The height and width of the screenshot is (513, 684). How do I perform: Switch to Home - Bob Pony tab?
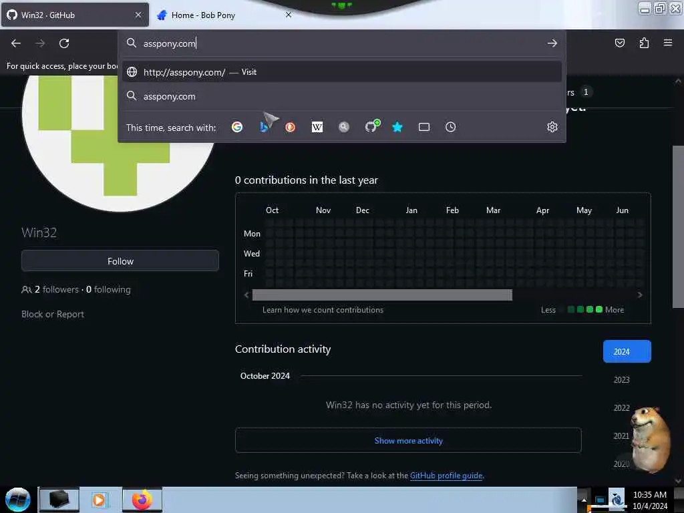[226, 15]
